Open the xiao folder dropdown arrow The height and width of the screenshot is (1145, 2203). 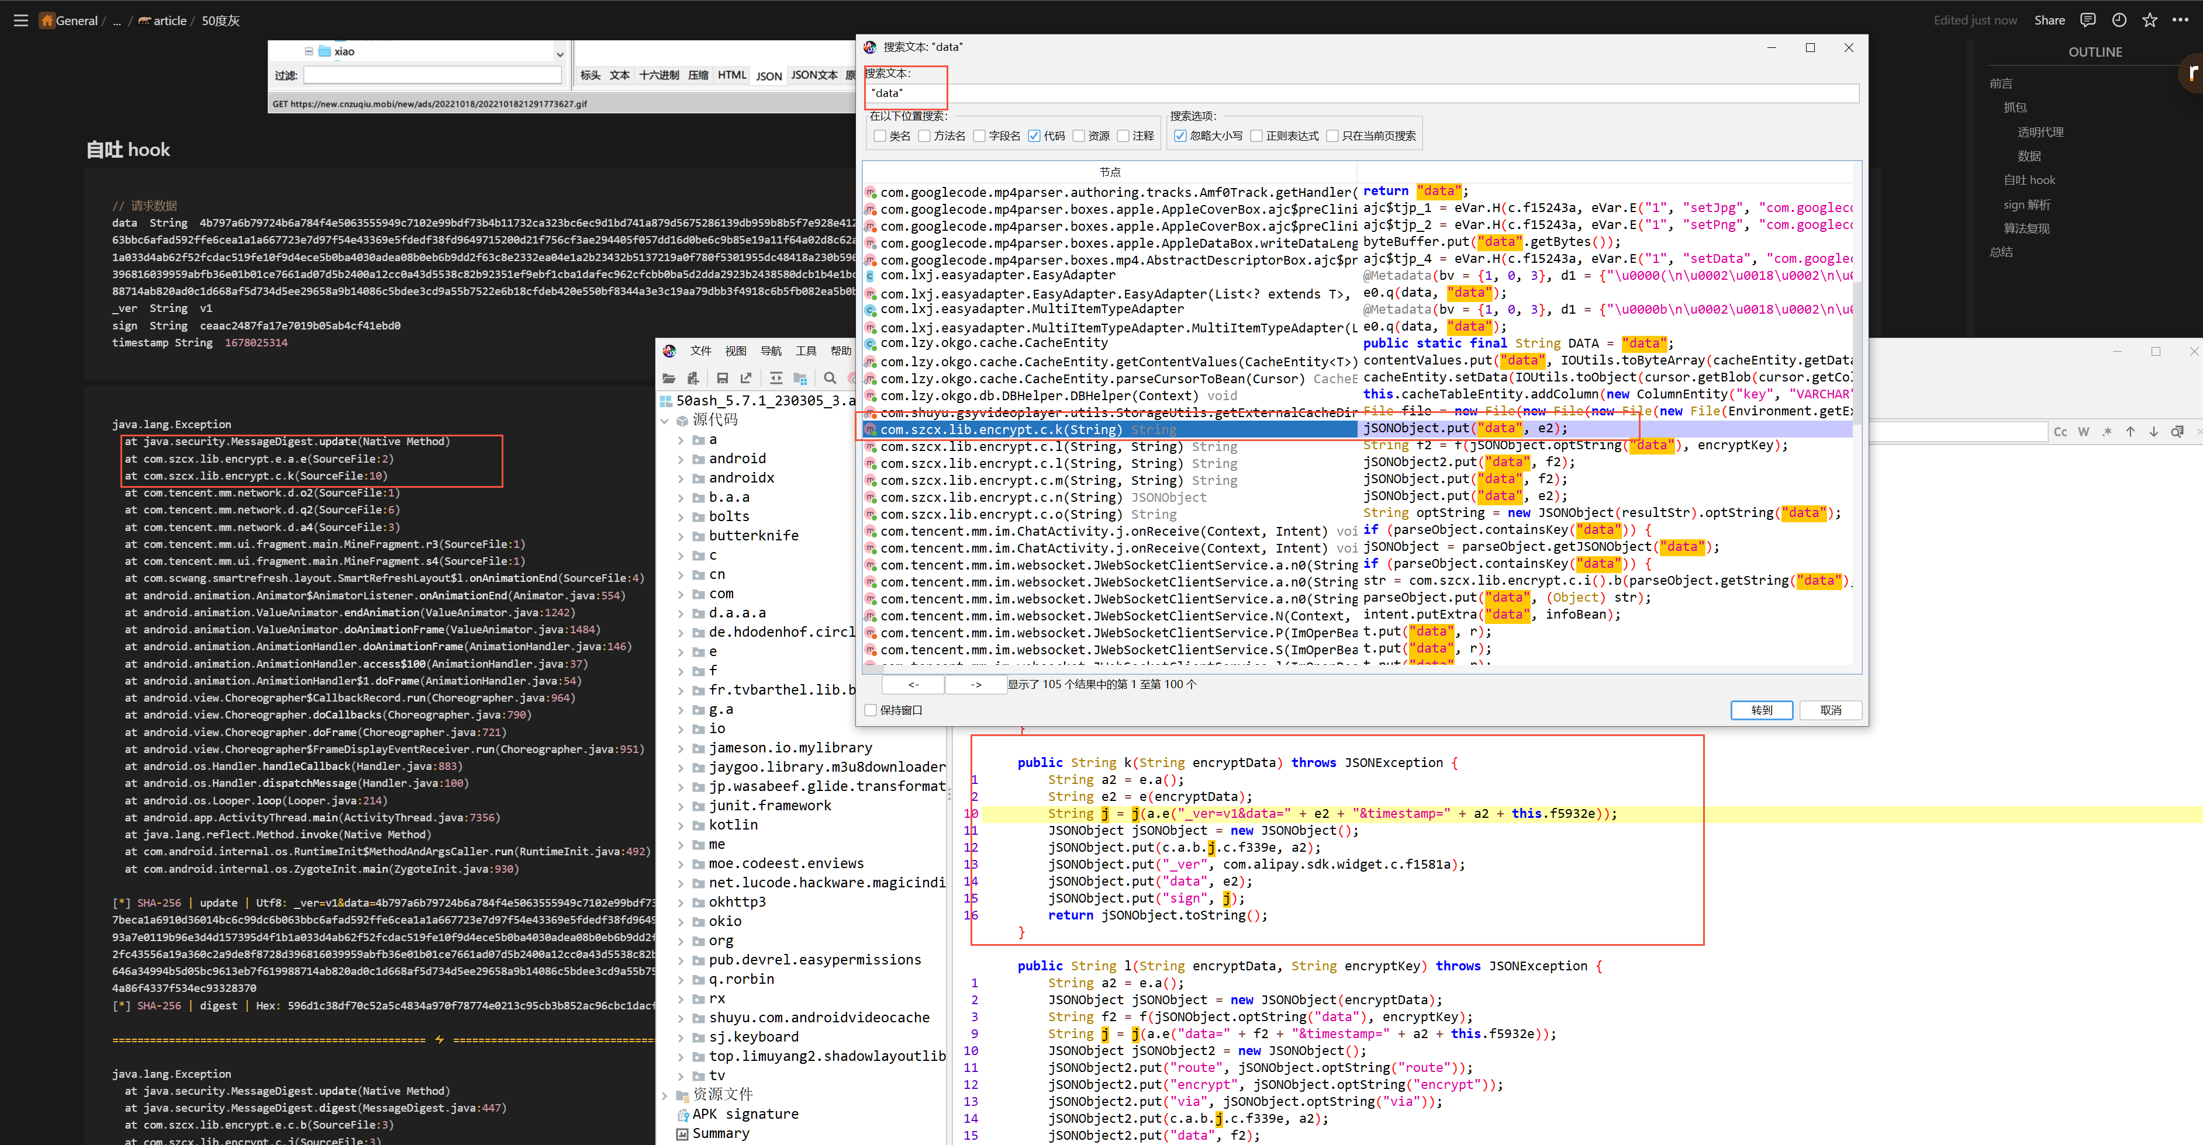[560, 54]
